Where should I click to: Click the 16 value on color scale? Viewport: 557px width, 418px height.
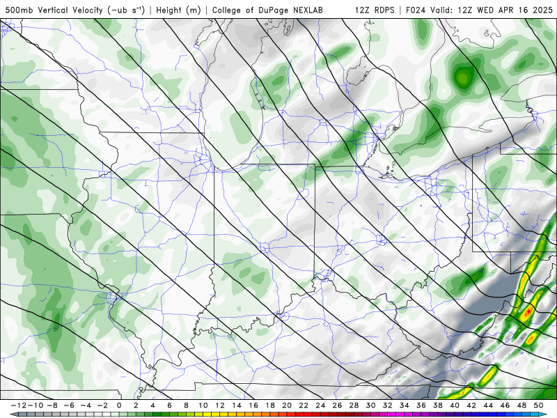pos(253,405)
